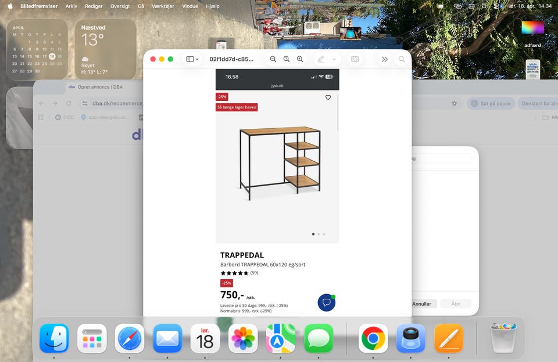Open the blue chat bubble button
This screenshot has width=558, height=362.
pos(326,303)
